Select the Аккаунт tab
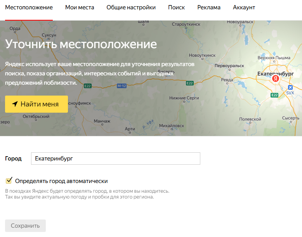Screen dimensions: 302x237 (244, 7)
